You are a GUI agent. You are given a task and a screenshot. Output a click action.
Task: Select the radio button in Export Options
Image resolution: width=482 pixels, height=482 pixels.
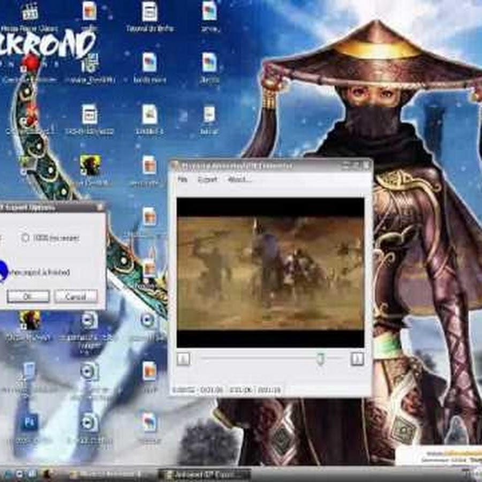pyautogui.click(x=25, y=237)
